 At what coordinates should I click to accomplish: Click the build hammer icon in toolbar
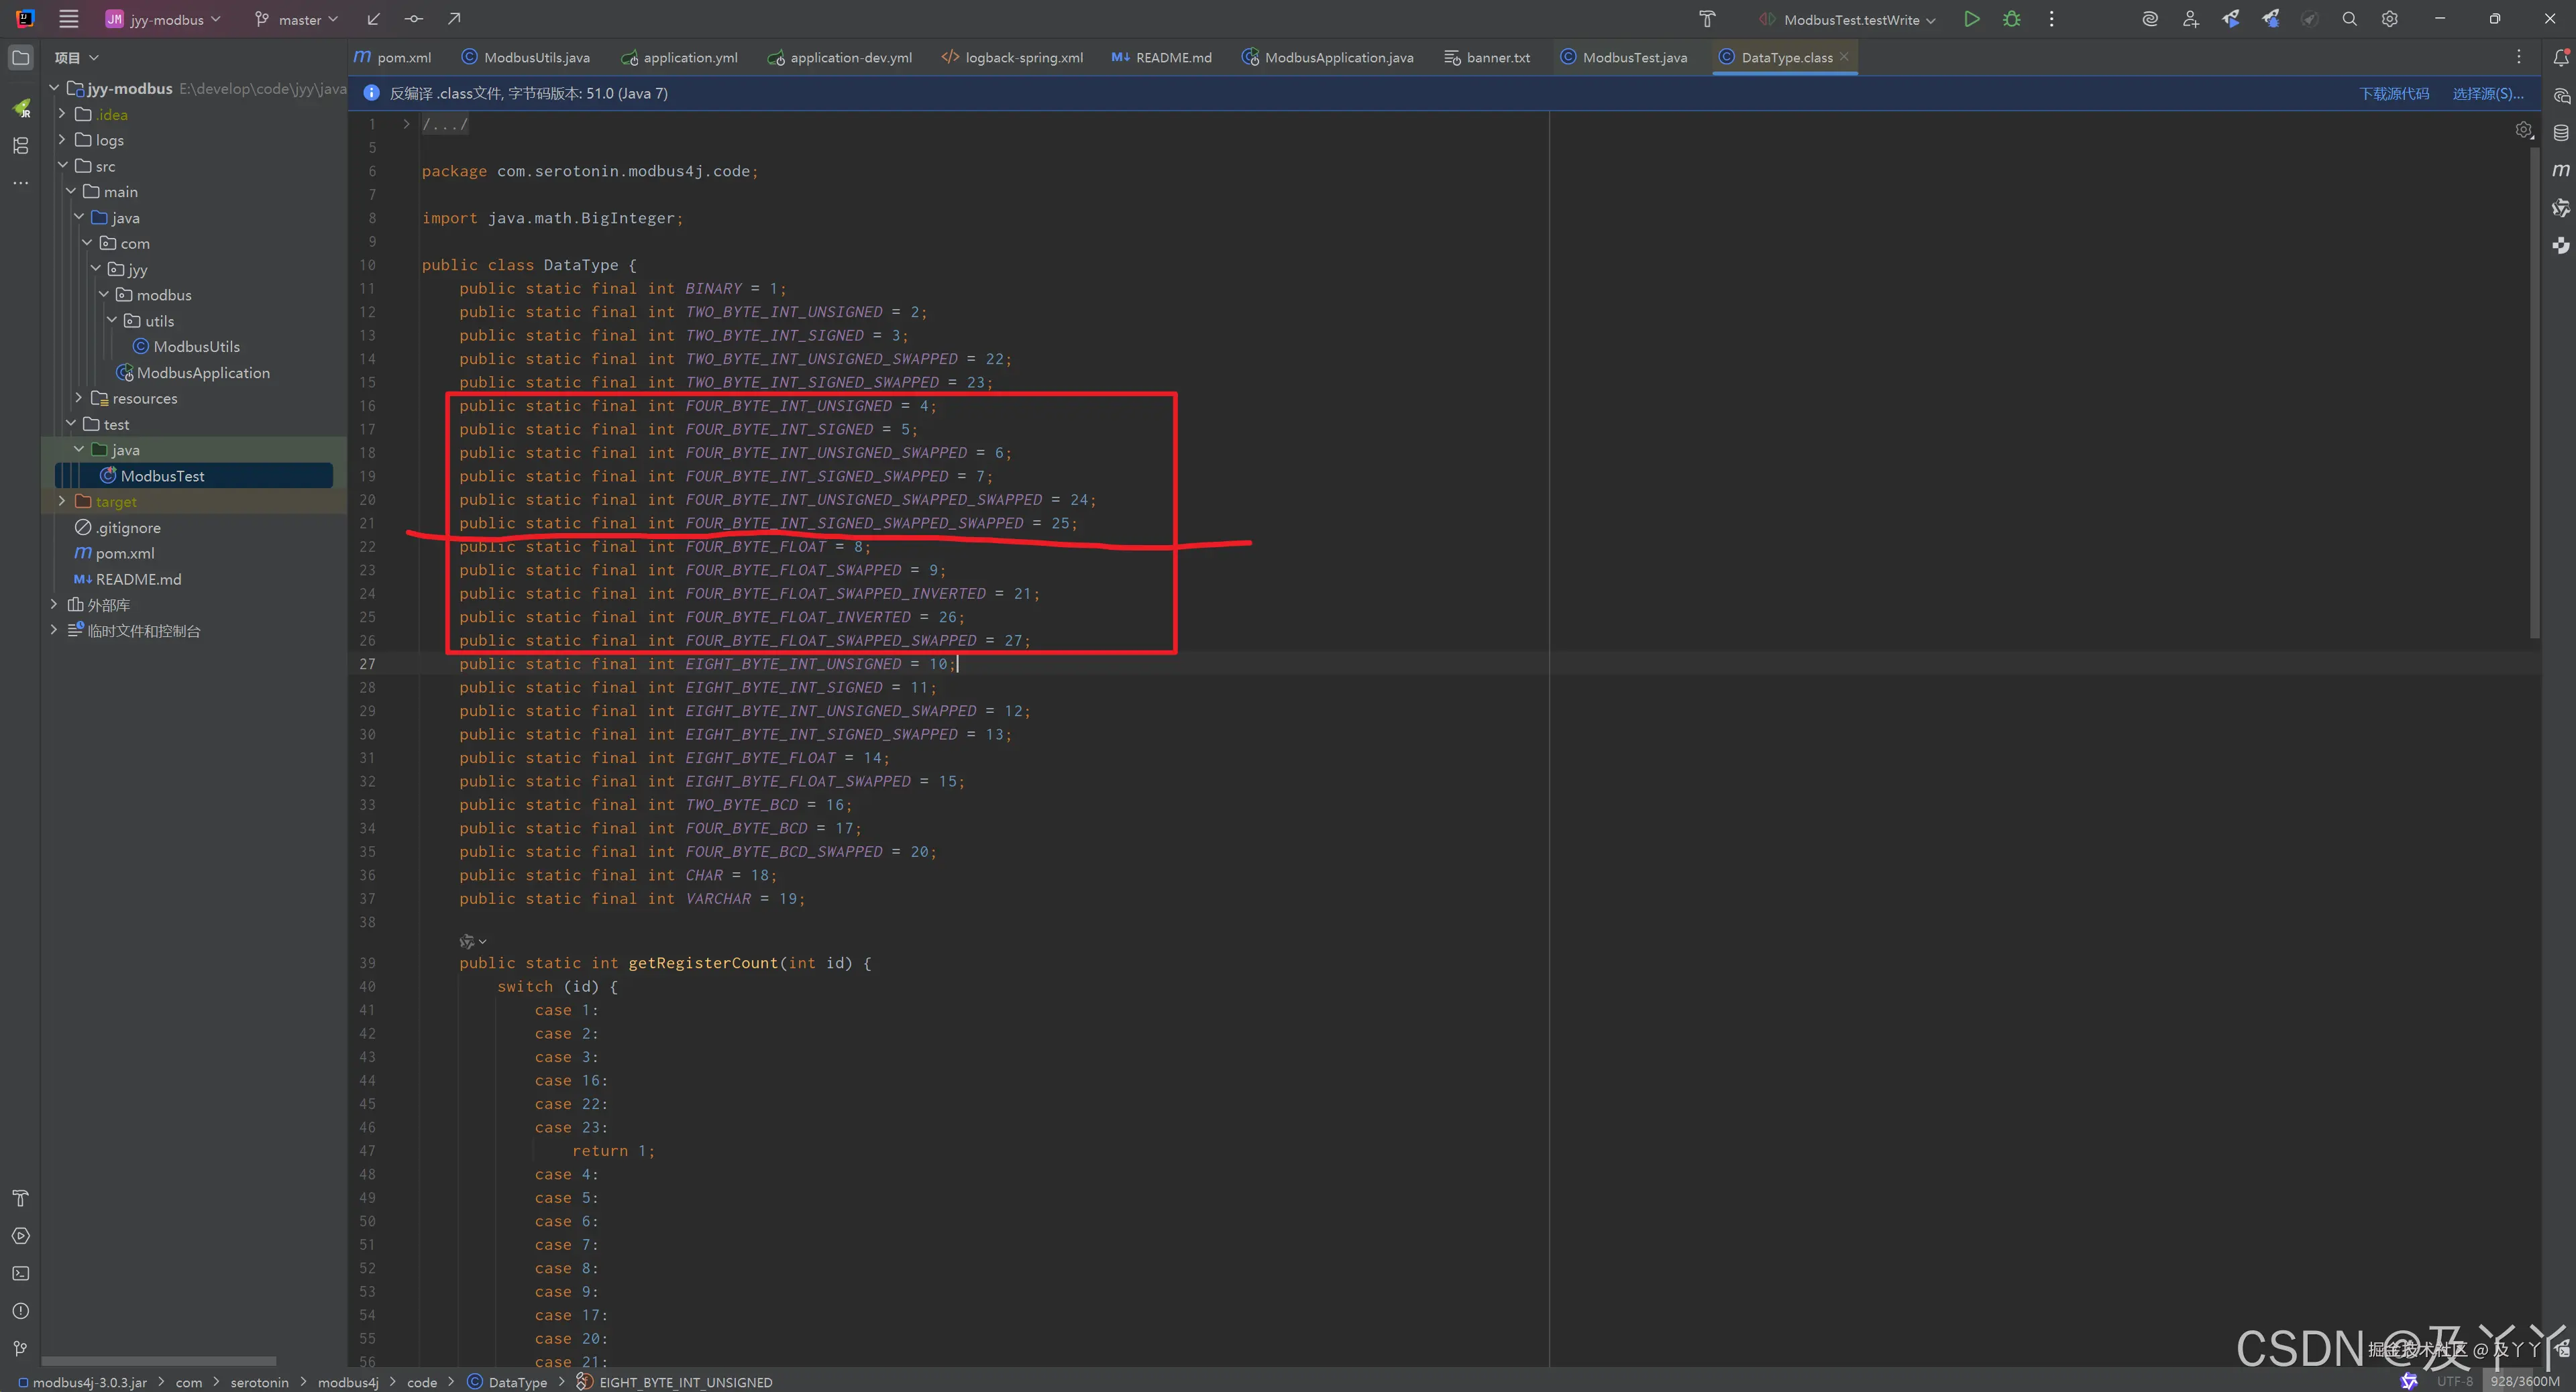[x=1707, y=19]
